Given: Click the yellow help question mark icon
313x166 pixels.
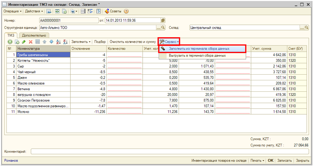Looking at the screenshot, I should click(x=126, y=11).
